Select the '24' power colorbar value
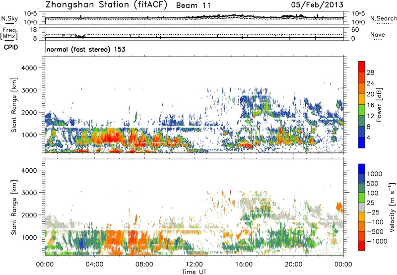Viewport: 397px width, 275px height. (370, 83)
